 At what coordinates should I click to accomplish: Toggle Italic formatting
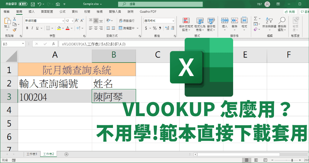[x=32, y=28]
